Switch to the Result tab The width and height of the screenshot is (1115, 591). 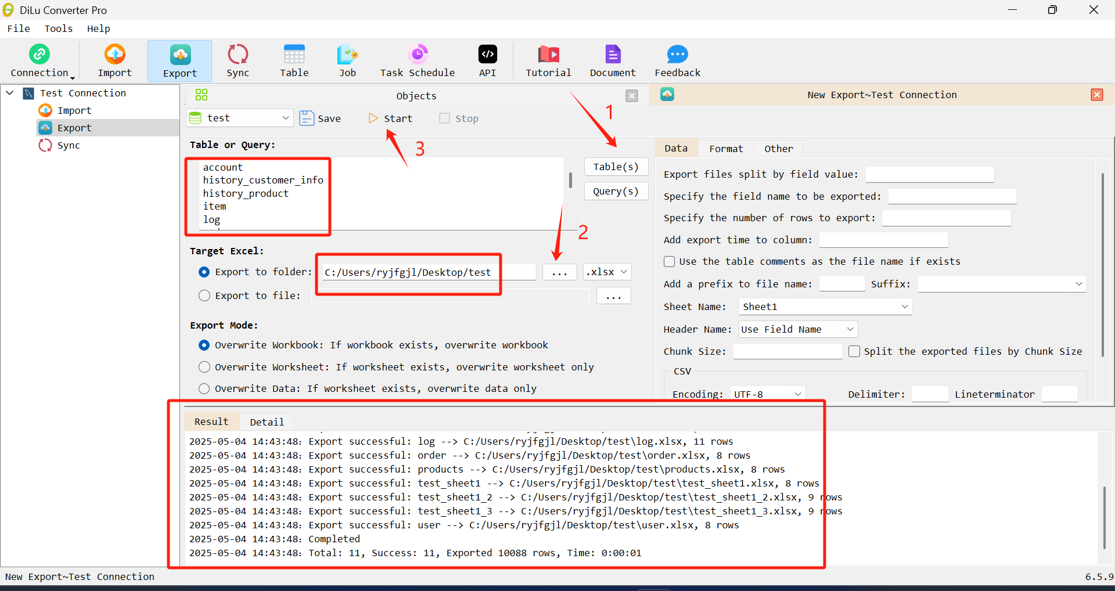[x=211, y=421]
